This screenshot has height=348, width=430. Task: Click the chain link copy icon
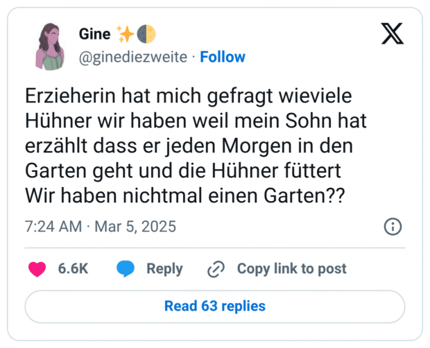[217, 269]
